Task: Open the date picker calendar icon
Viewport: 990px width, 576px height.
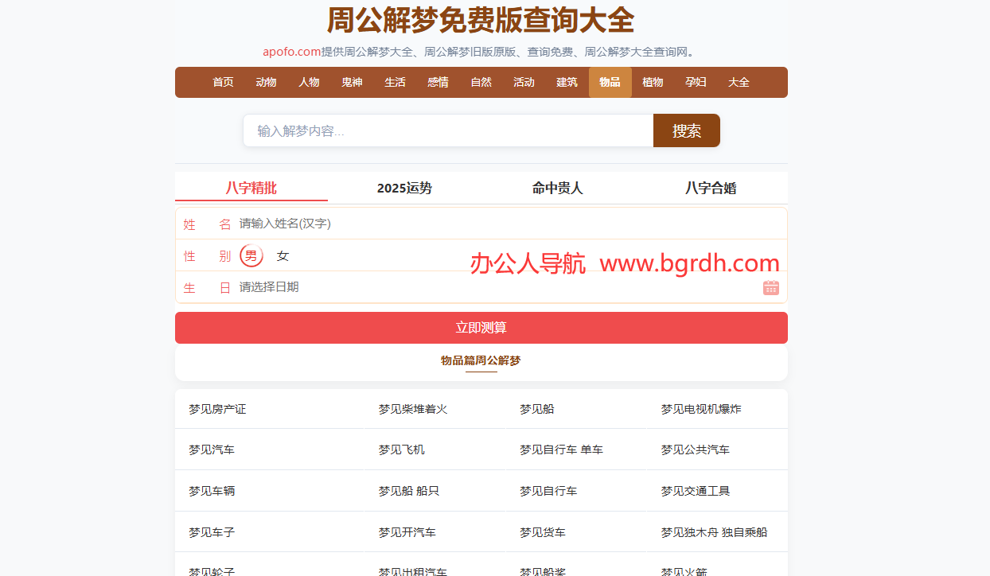Action: [770, 287]
